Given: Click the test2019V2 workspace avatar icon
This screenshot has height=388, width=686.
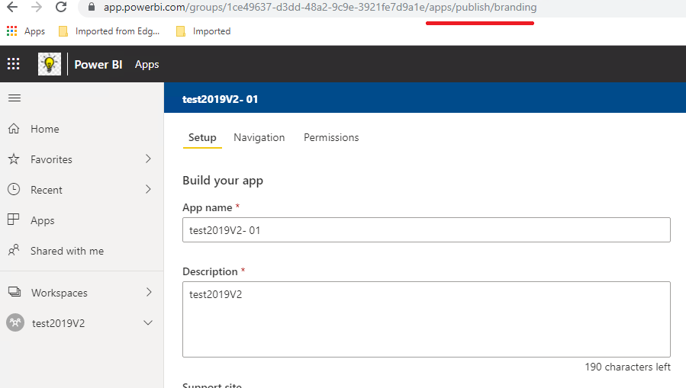Looking at the screenshot, I should (x=15, y=323).
